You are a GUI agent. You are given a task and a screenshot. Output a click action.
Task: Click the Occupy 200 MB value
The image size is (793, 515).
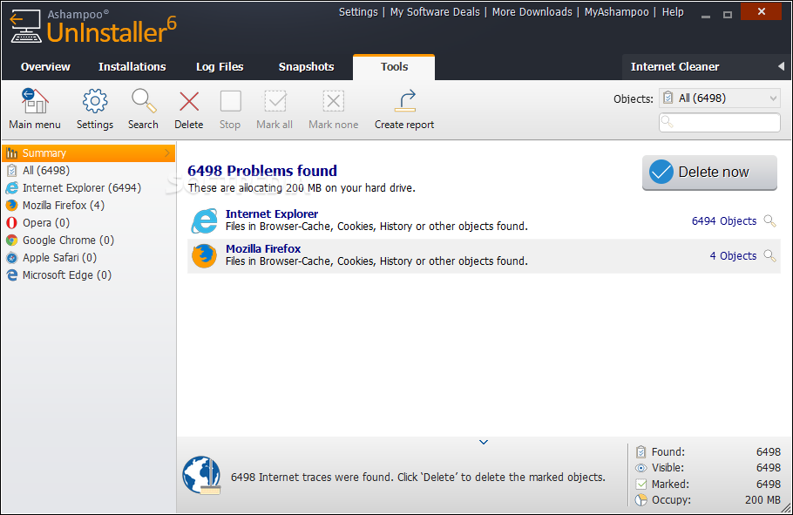762,500
